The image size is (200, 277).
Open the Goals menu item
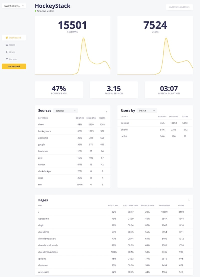pyautogui.click(x=12, y=52)
